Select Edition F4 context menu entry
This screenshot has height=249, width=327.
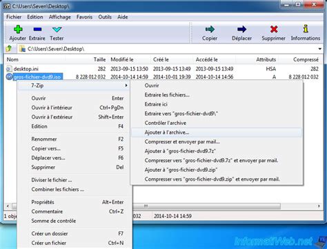[x=74, y=126]
